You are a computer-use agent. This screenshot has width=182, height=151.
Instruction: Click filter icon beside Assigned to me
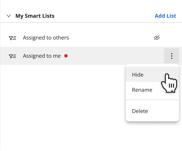[x=12, y=56]
